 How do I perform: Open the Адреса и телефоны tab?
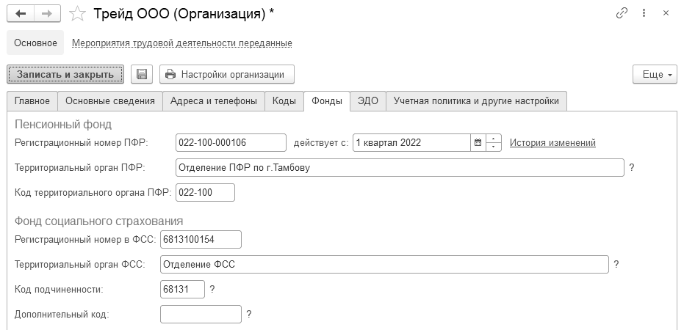(213, 101)
